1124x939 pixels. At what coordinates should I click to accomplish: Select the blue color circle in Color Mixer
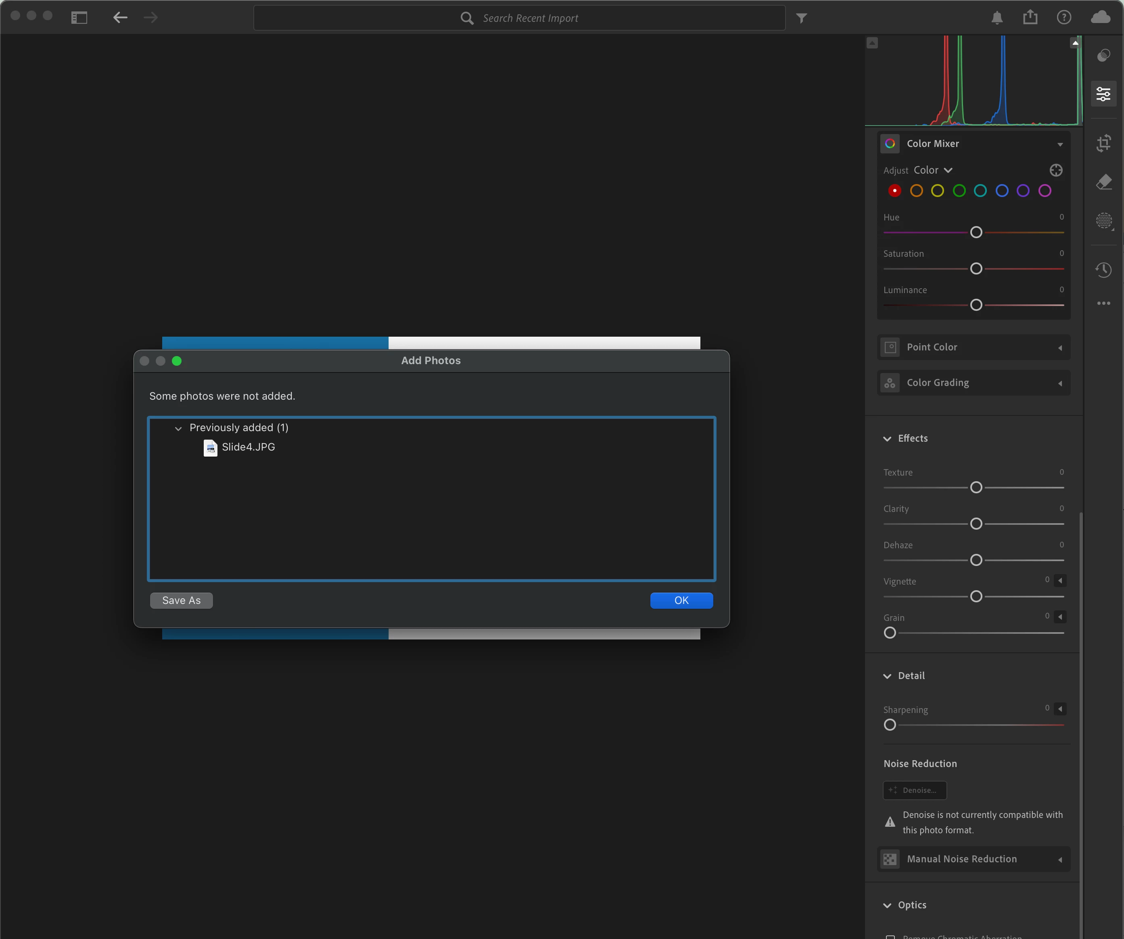point(1001,191)
